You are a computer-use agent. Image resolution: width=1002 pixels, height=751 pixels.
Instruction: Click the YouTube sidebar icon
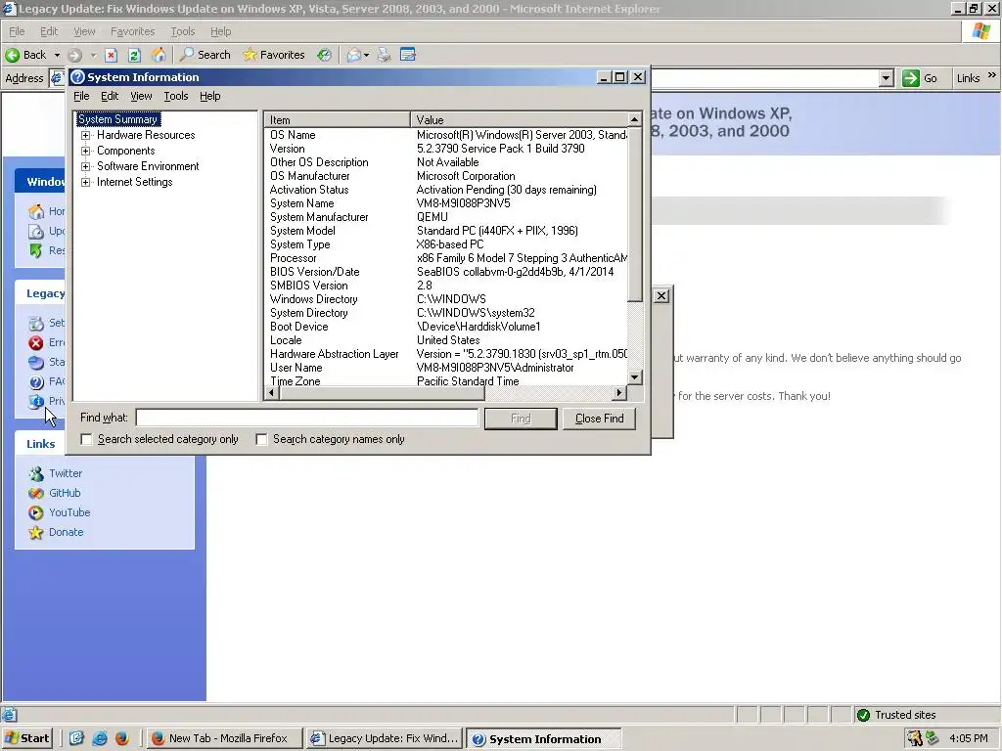pyautogui.click(x=36, y=512)
